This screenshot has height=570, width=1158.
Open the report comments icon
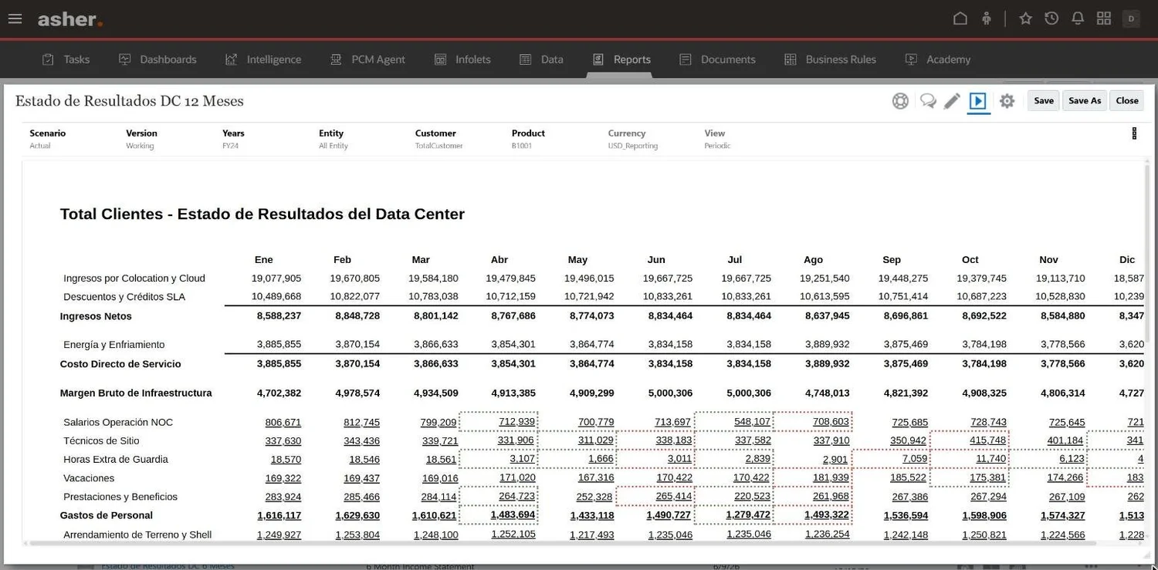(928, 101)
